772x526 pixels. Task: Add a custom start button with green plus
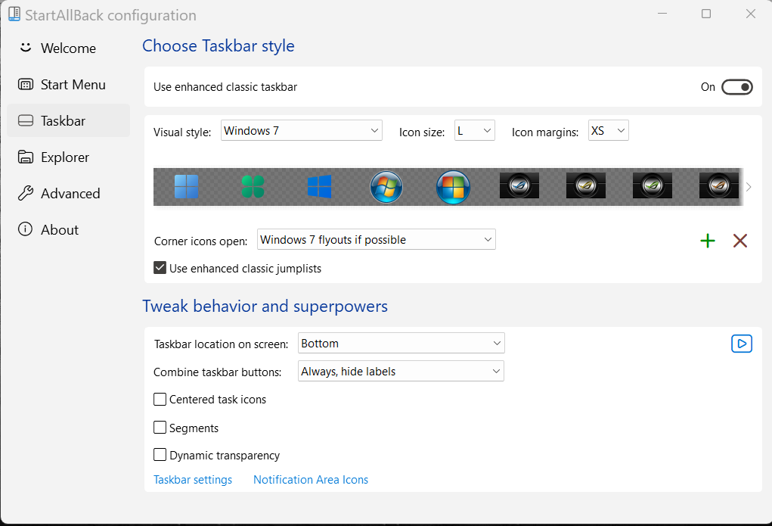[x=708, y=241]
